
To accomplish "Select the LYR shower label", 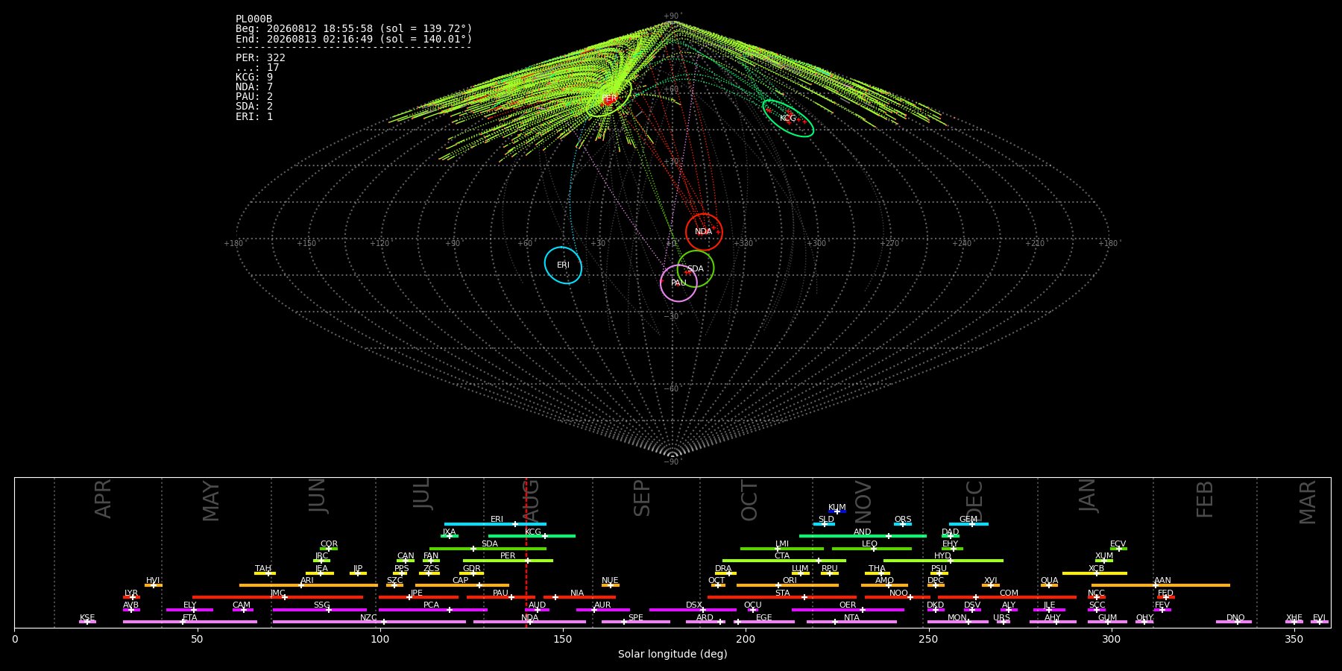I will [x=131, y=593].
